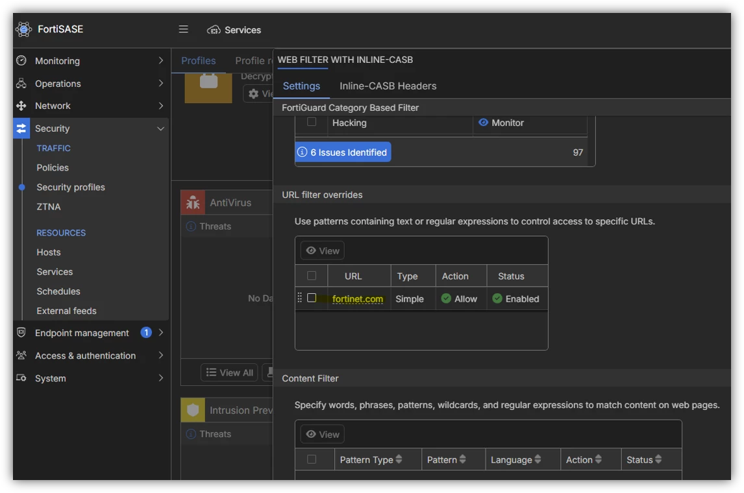This screenshot has width=744, height=493.
Task: Switch to the Settings tab
Action: click(x=301, y=86)
